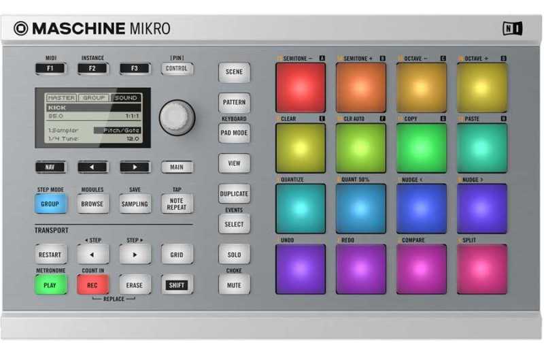Toggle NOTE REPEAT button
This screenshot has width=544, height=356.
click(x=177, y=204)
